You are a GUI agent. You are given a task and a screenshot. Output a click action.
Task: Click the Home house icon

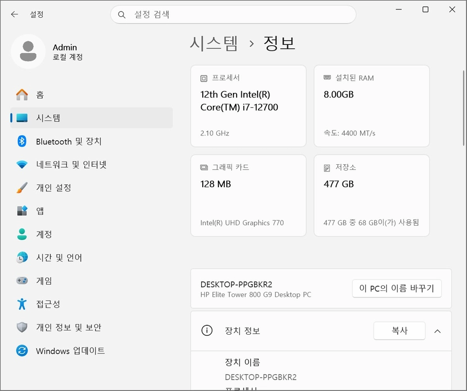(x=22, y=94)
